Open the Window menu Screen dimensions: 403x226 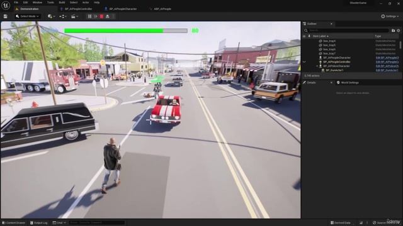(37, 3)
